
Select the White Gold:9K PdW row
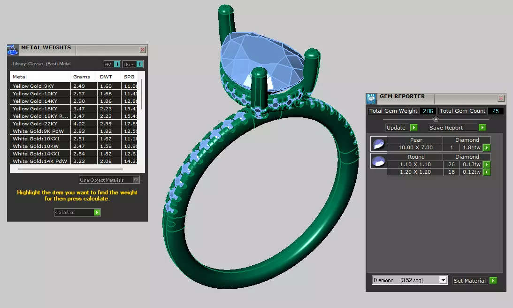pos(74,131)
